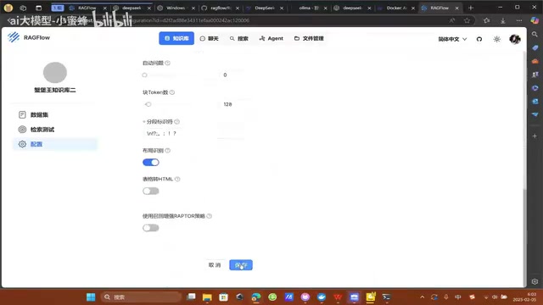
Task: Open Edge sidebar settings gear
Action: point(535,281)
